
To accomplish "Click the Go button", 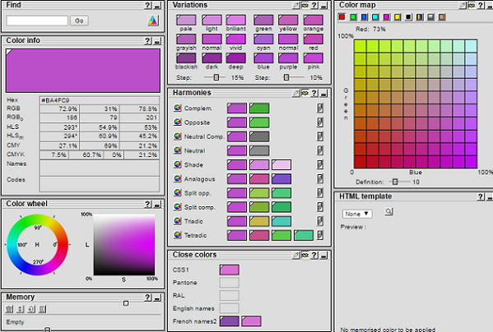I will [x=79, y=21].
